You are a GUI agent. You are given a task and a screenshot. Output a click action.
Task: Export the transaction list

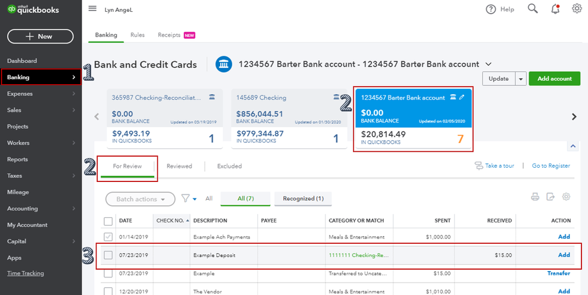click(550, 197)
